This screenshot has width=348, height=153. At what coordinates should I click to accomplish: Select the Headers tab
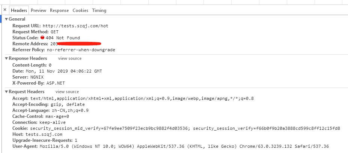[19, 10]
